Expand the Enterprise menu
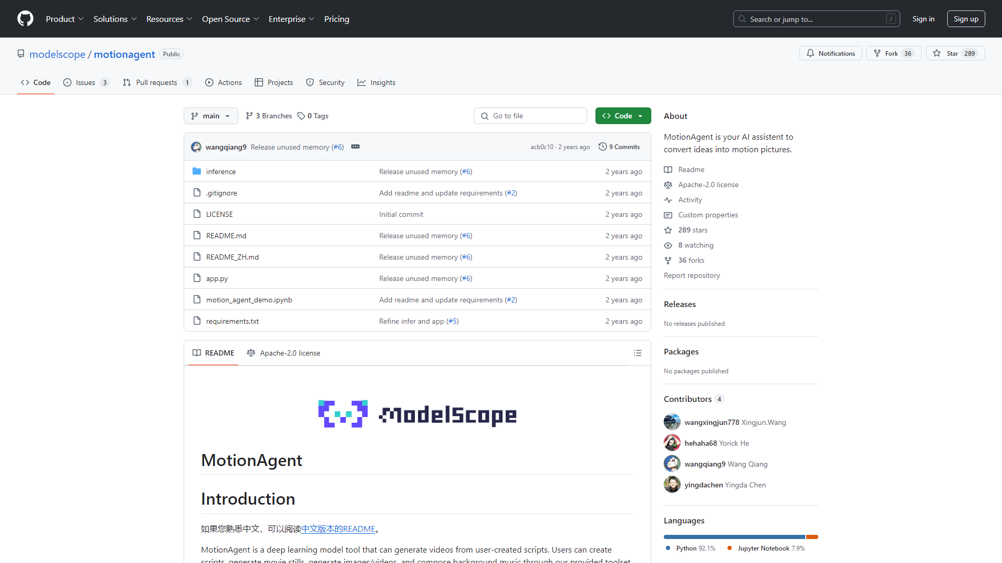The image size is (1002, 563). click(292, 19)
